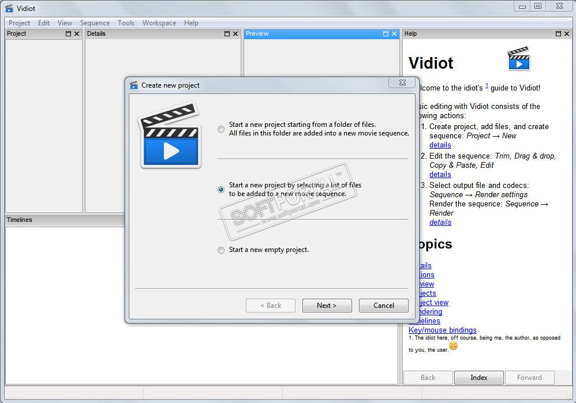Close the Preview panel
576x403 pixels.
tap(394, 34)
